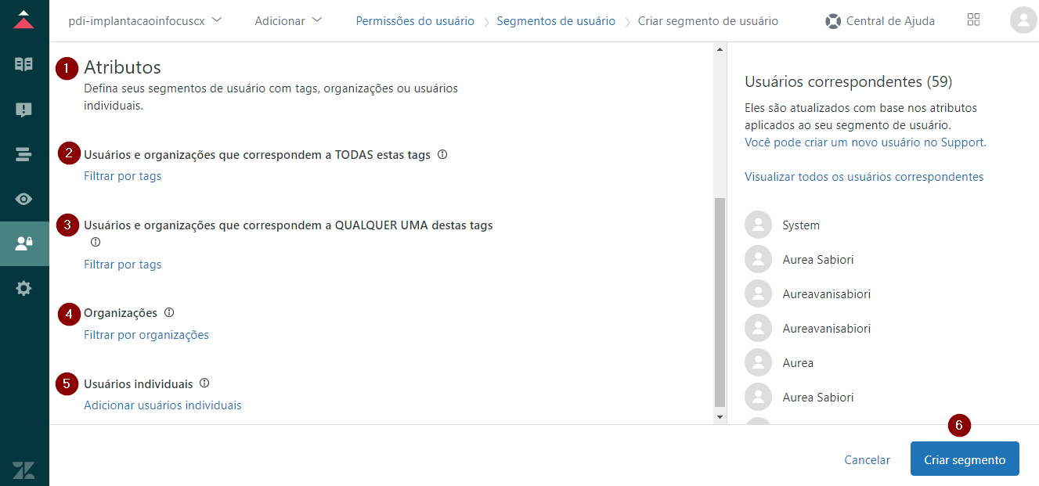The image size is (1039, 486).
Task: Click the eye customize design icon in sidebar
Action: (24, 199)
